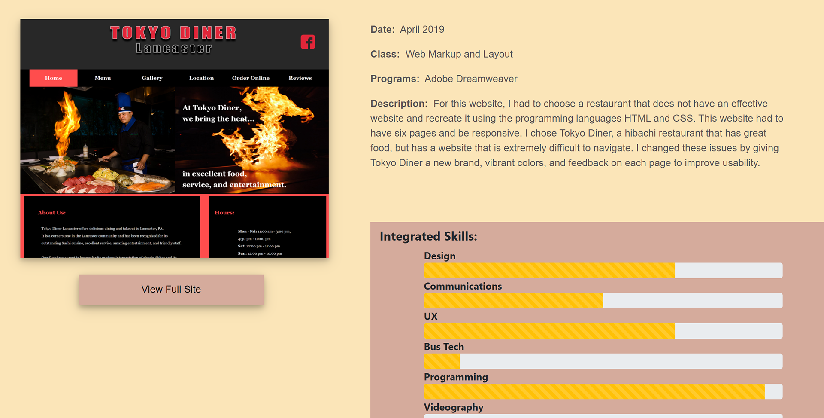Select Order Online in preview nav
Viewport: 824px width, 418px height.
click(251, 78)
